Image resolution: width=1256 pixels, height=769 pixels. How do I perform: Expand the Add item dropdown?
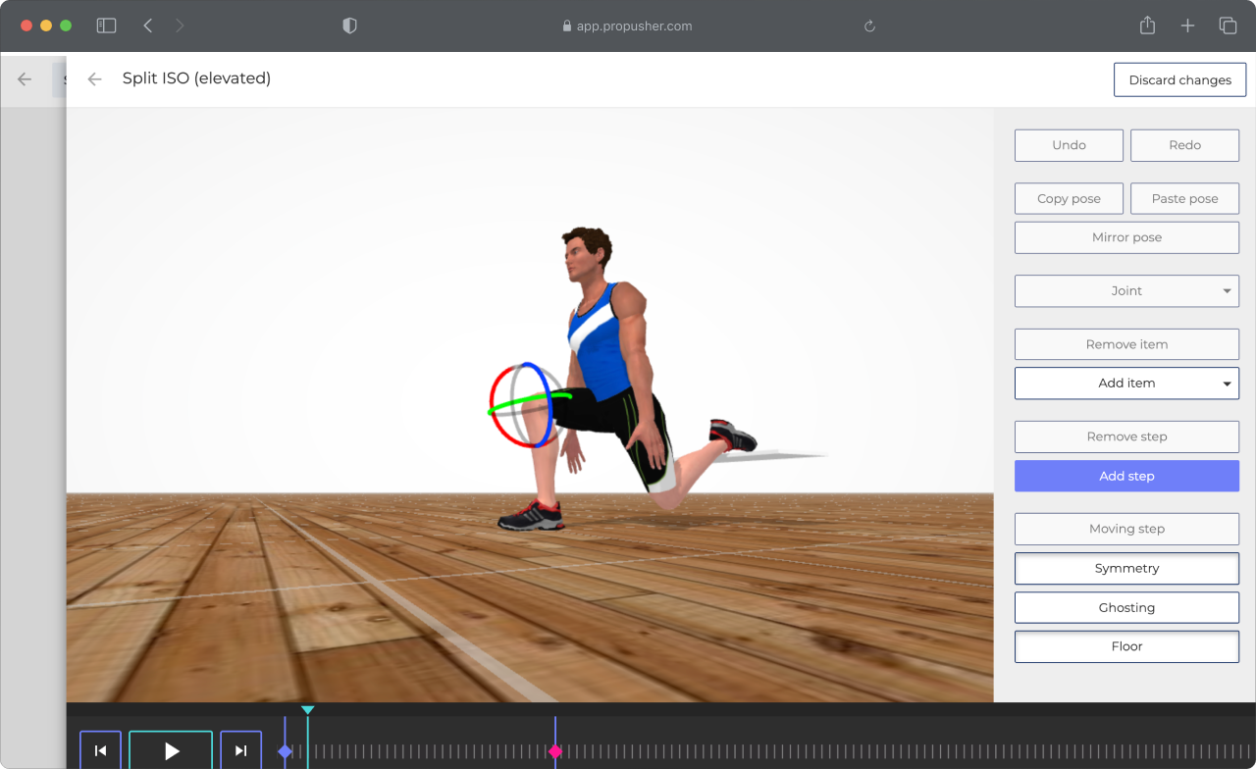click(1126, 384)
